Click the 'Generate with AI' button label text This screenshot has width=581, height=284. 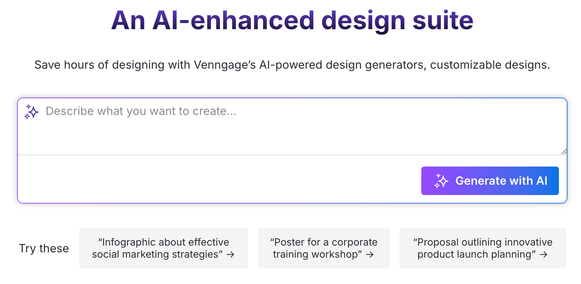point(501,181)
